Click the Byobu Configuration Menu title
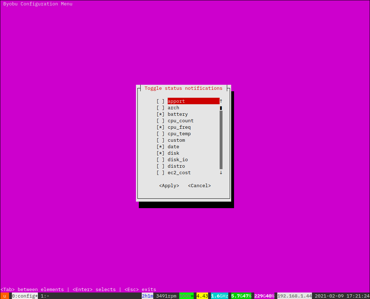The height and width of the screenshot is (299, 370). coord(38,4)
